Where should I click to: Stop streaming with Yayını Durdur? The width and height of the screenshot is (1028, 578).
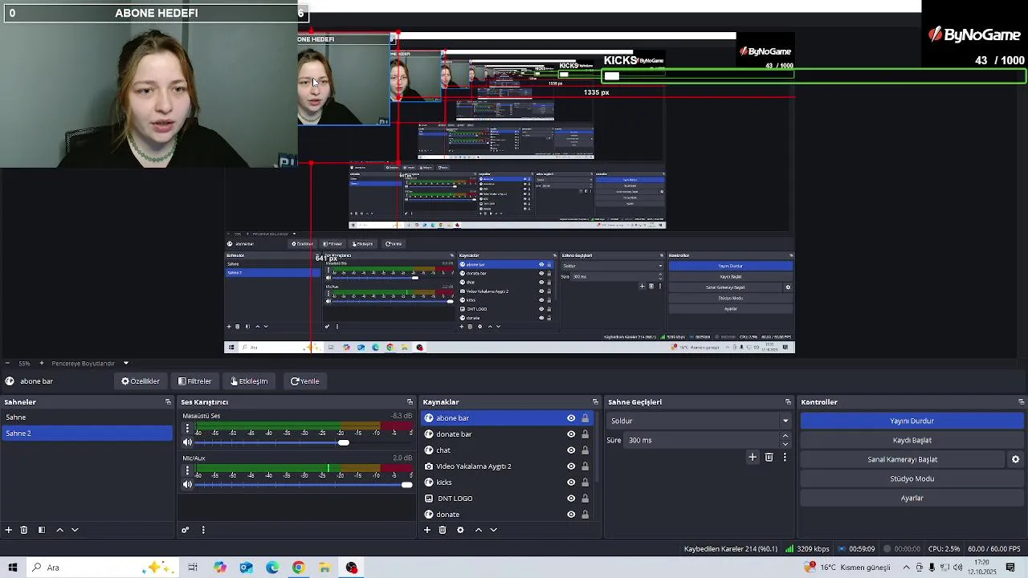coord(912,421)
